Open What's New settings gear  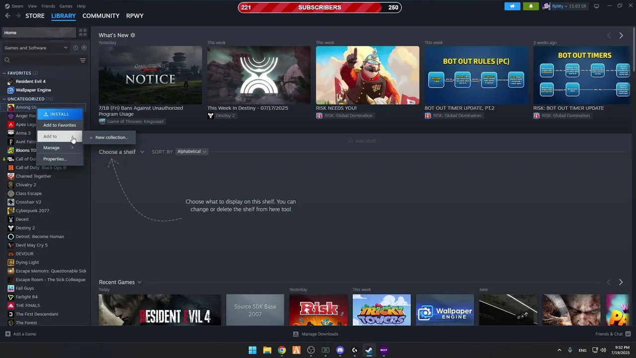click(x=133, y=35)
